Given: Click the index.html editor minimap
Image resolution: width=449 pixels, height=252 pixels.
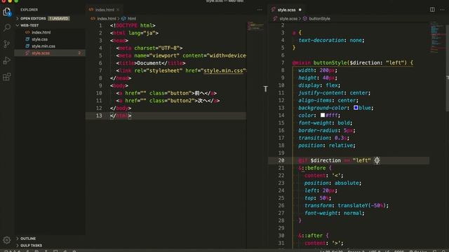Looking at the screenshot, I should tap(255, 27).
